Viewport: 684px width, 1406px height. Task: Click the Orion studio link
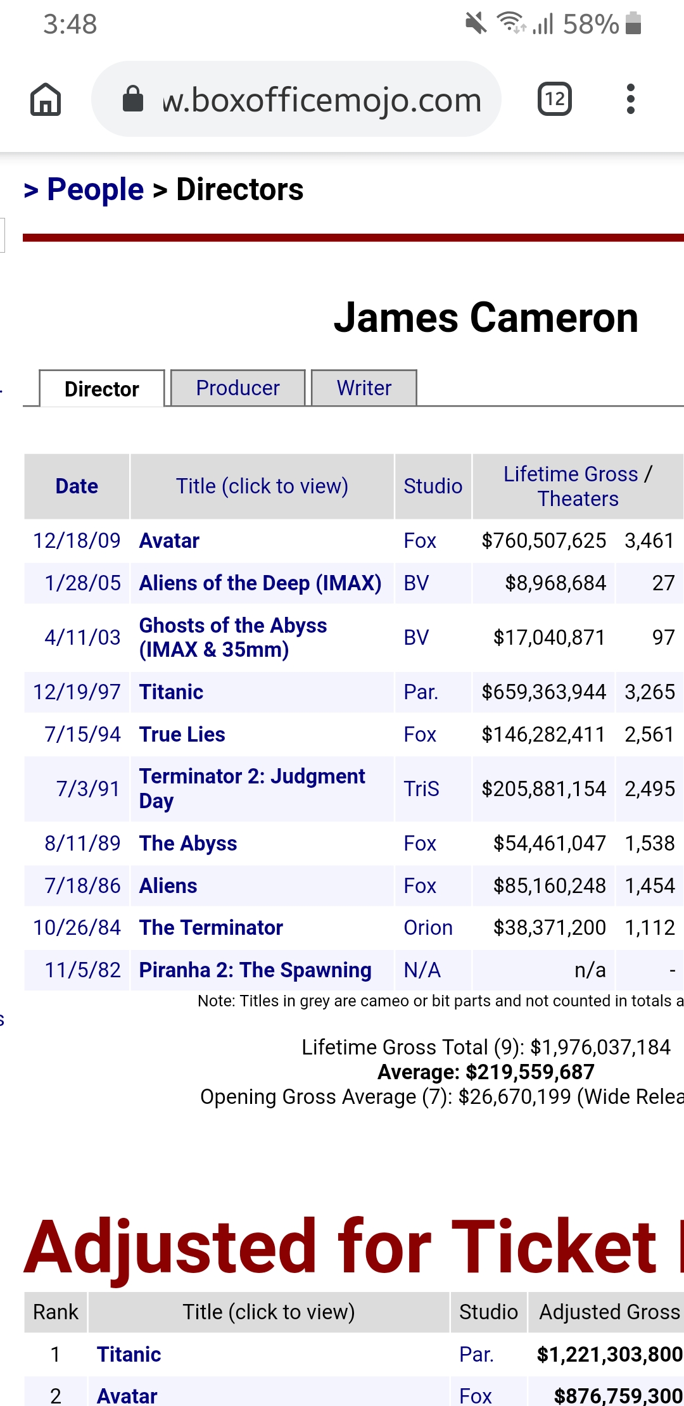(428, 928)
